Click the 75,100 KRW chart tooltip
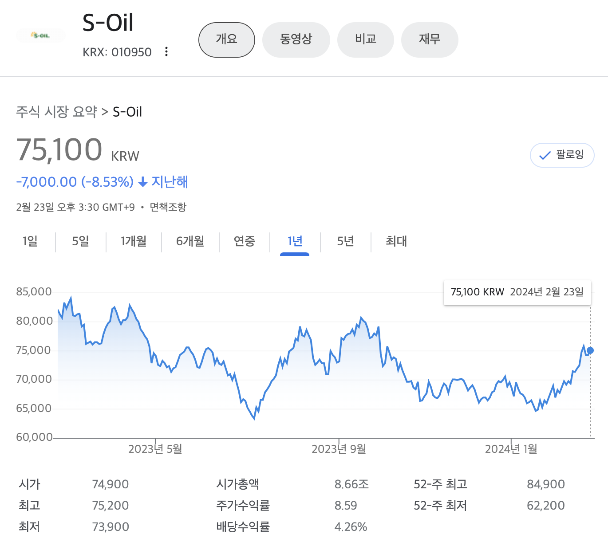This screenshot has width=608, height=542. click(517, 292)
